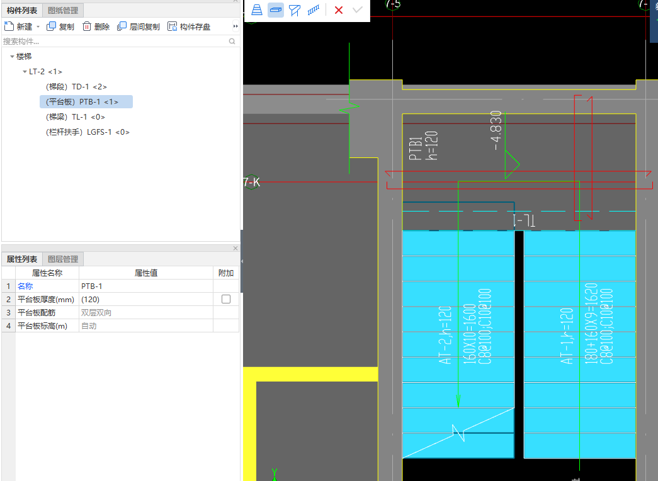Select the stair flight drawing tool icon
658x481 pixels.
pos(257,9)
